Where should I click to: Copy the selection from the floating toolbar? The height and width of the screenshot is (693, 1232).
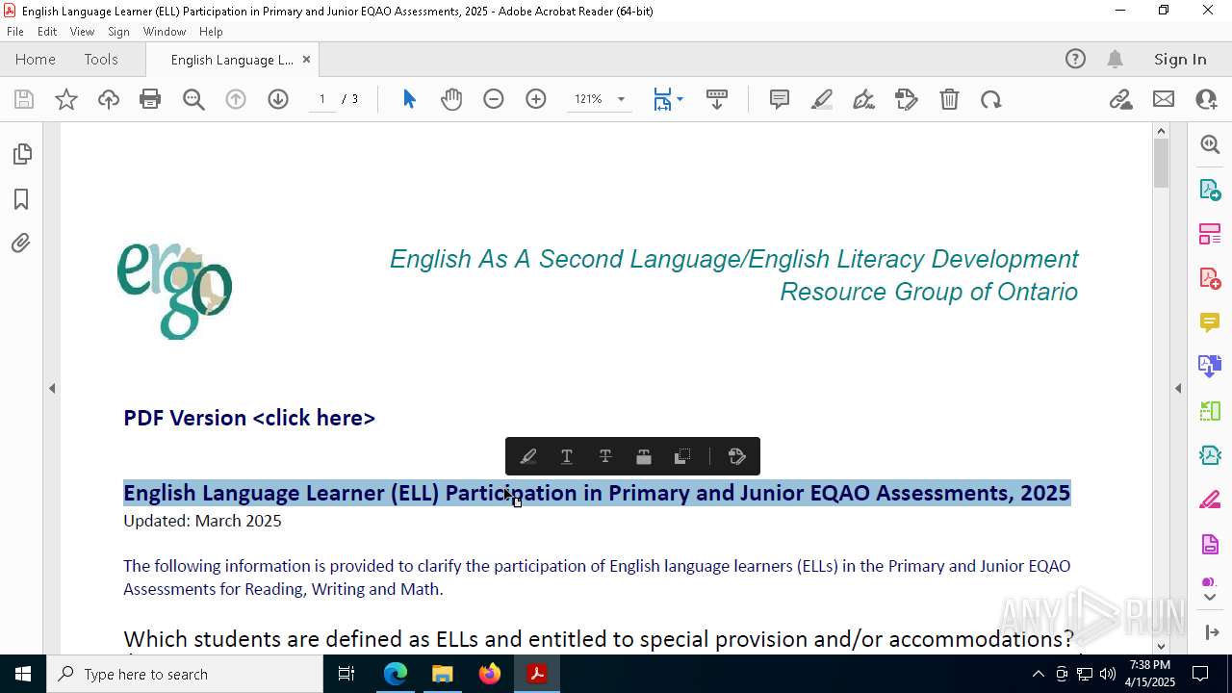[682, 456]
